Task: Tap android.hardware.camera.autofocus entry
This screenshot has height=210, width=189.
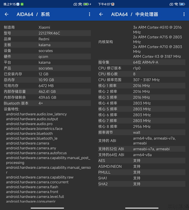Action: [36, 153]
